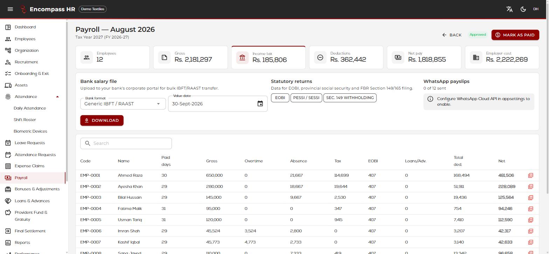Open PDF payslip for Ayesha Khan
The image size is (549, 254).
tap(530, 186)
